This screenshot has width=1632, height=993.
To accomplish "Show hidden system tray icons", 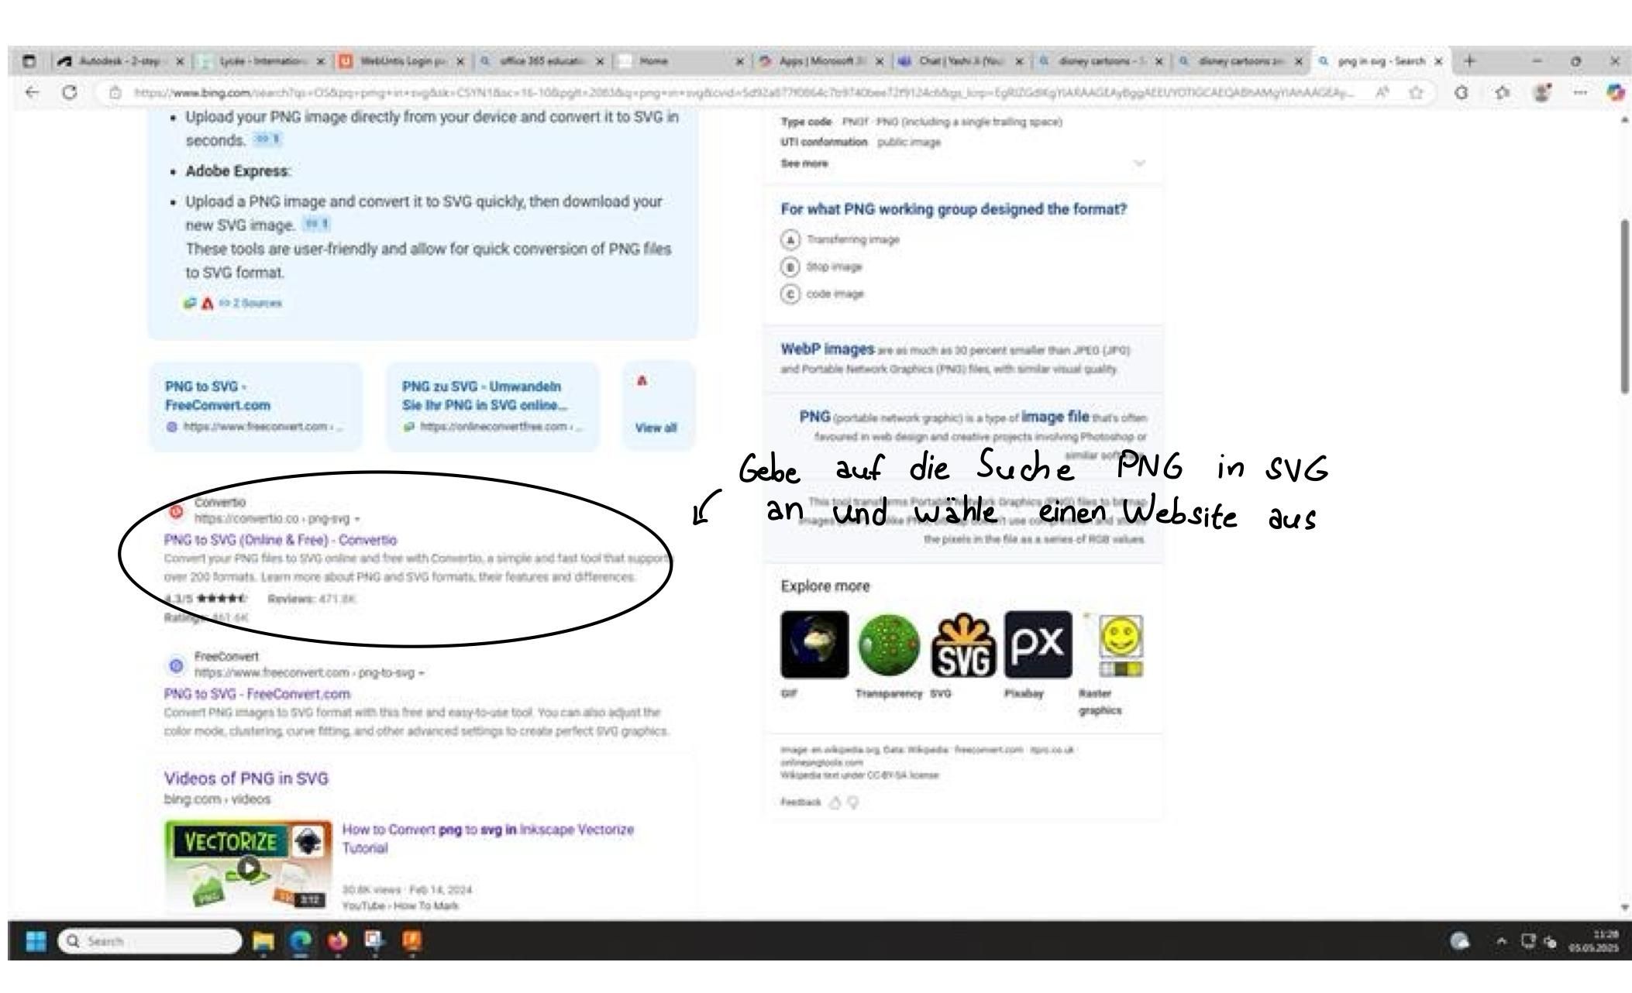I will 1502,942.
